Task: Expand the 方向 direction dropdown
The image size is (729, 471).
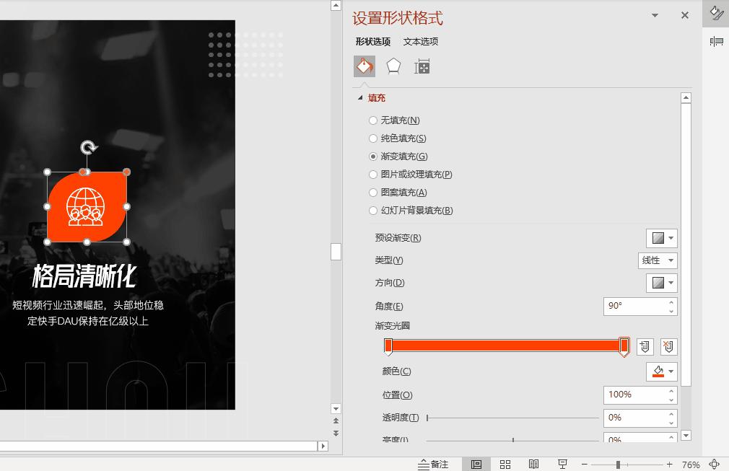Action: pos(661,283)
